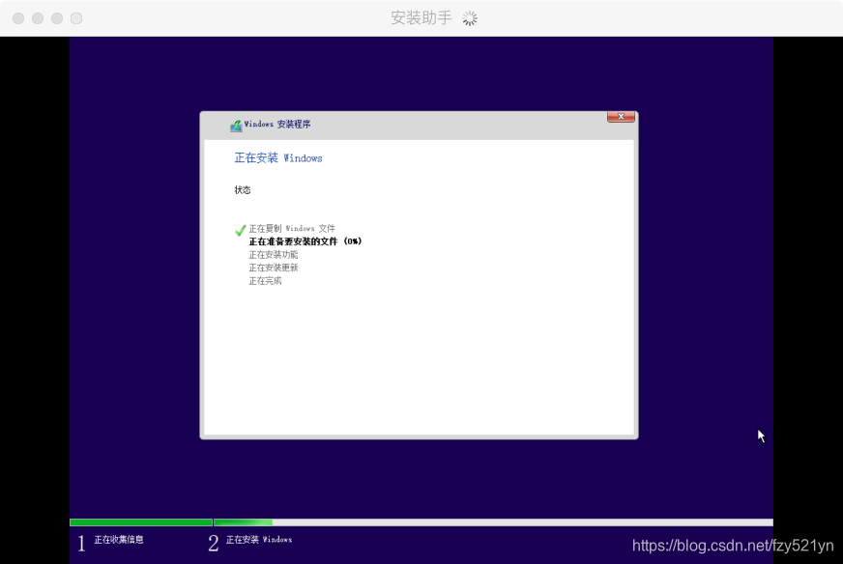Click the 状态 label
The image size is (843, 564).
tap(243, 190)
